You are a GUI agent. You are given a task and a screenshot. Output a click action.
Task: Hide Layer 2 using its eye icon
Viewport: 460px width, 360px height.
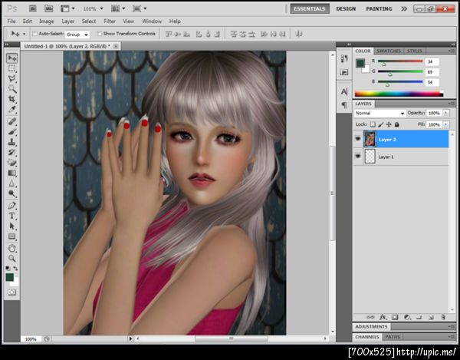(358, 139)
